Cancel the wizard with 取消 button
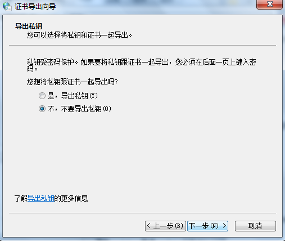The height and width of the screenshot is (241, 285). [x=255, y=226]
